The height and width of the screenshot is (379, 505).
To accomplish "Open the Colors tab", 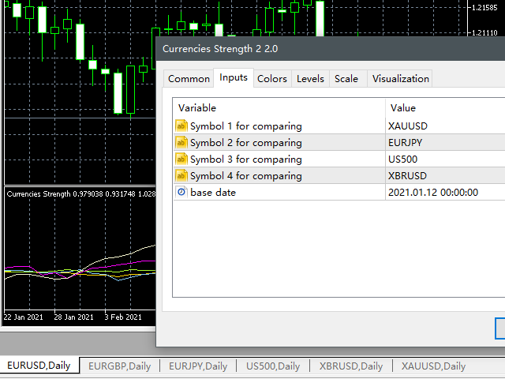I will click(x=272, y=78).
